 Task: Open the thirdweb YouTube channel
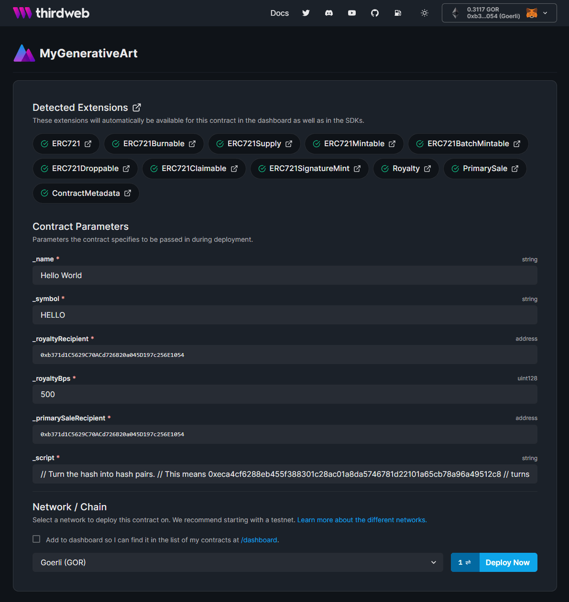[x=352, y=13]
